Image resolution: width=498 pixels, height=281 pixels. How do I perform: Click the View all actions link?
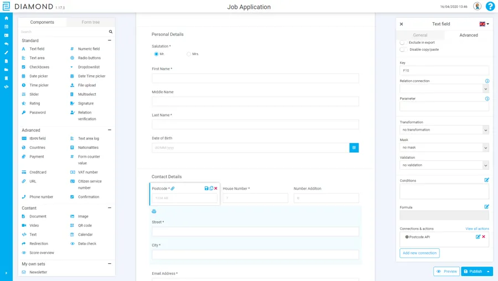pos(477,228)
